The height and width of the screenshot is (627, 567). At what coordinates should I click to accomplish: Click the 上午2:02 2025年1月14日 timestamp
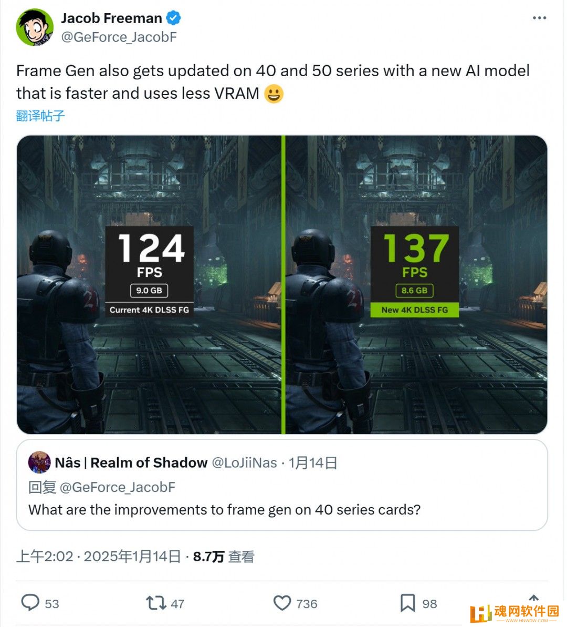(x=98, y=556)
